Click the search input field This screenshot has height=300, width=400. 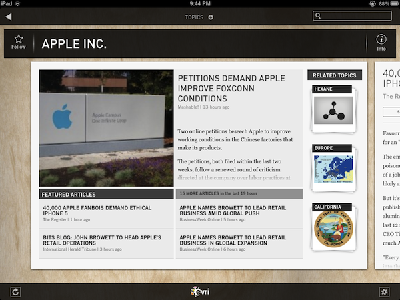point(352,16)
